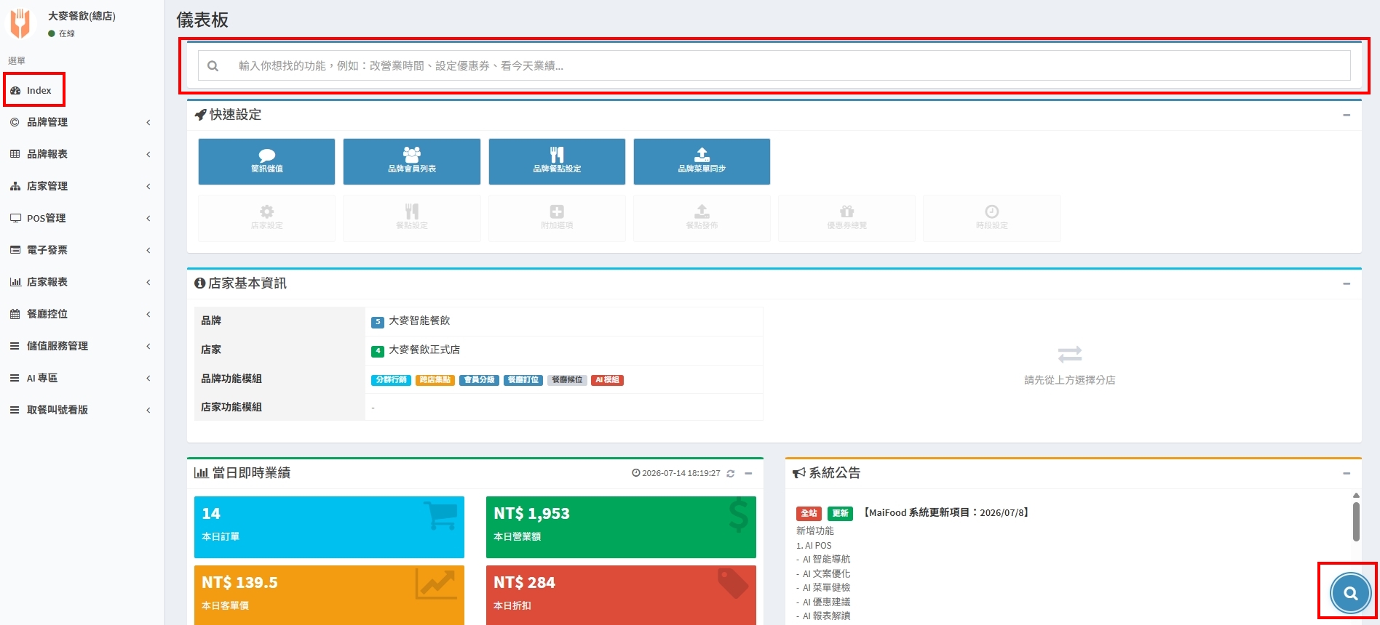Collapse the 當日即時業績 panel
The image size is (1380, 625).
(748, 473)
